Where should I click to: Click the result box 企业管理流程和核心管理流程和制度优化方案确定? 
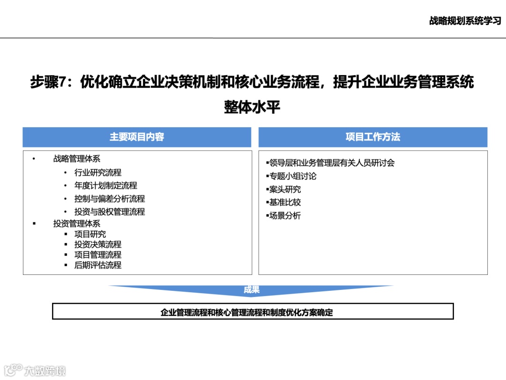pos(253,312)
